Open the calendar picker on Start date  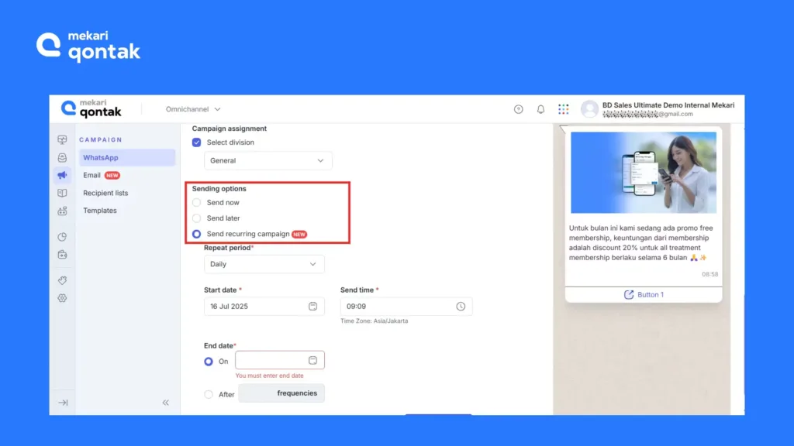pos(312,306)
